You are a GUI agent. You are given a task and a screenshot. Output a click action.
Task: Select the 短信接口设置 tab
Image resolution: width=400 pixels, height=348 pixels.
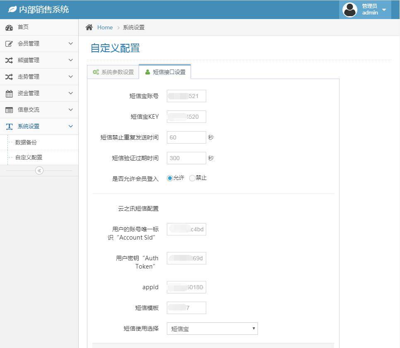pos(165,72)
